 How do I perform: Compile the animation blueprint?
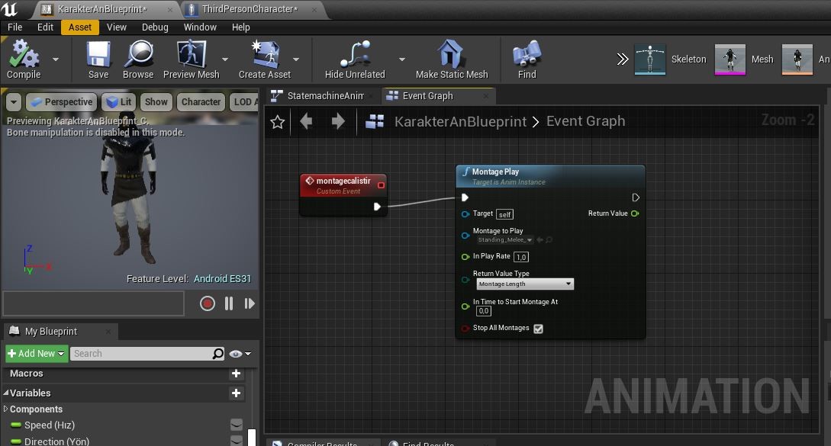click(24, 59)
